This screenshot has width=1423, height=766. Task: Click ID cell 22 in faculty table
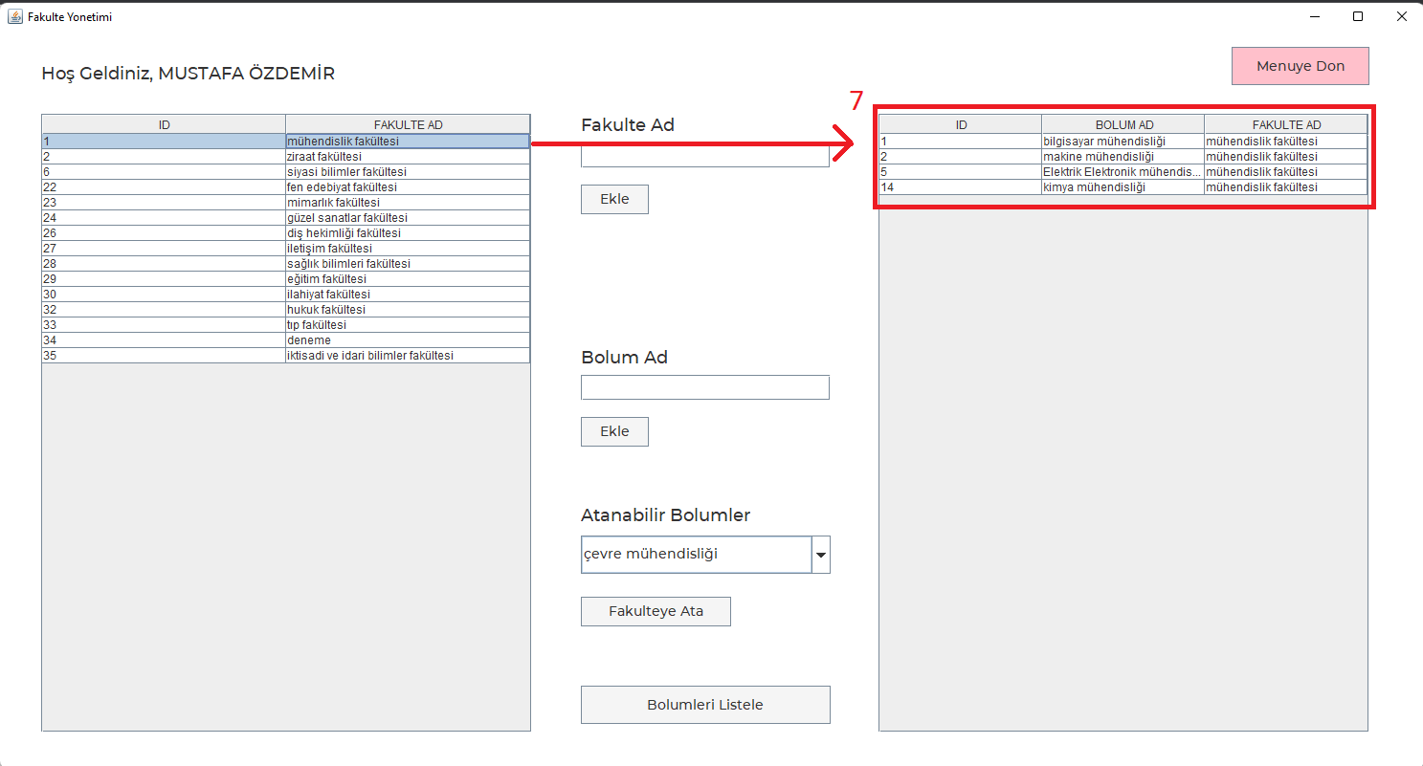pos(164,186)
